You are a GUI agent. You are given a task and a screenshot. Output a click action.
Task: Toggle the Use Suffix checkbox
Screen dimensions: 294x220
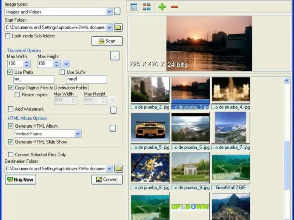click(62, 72)
